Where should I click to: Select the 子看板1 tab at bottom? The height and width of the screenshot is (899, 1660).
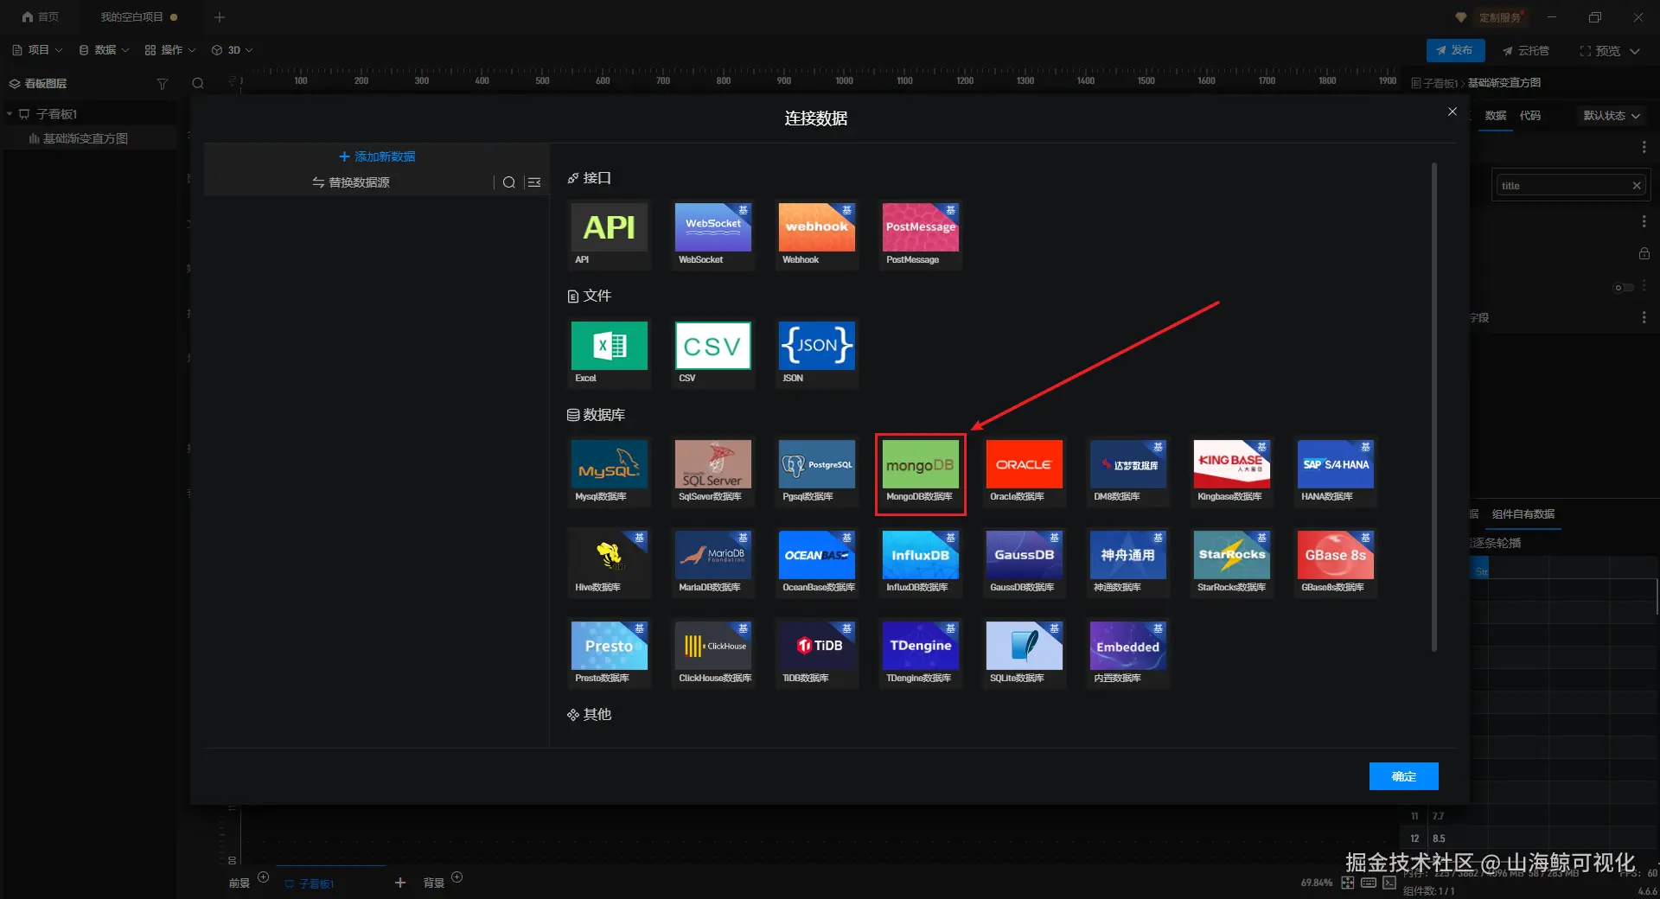[309, 883]
